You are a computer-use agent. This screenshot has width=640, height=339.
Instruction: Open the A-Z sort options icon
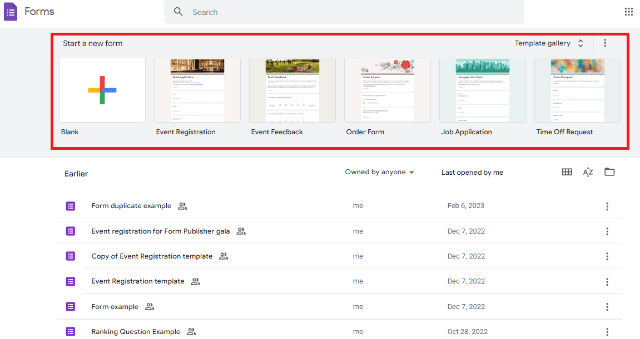588,172
